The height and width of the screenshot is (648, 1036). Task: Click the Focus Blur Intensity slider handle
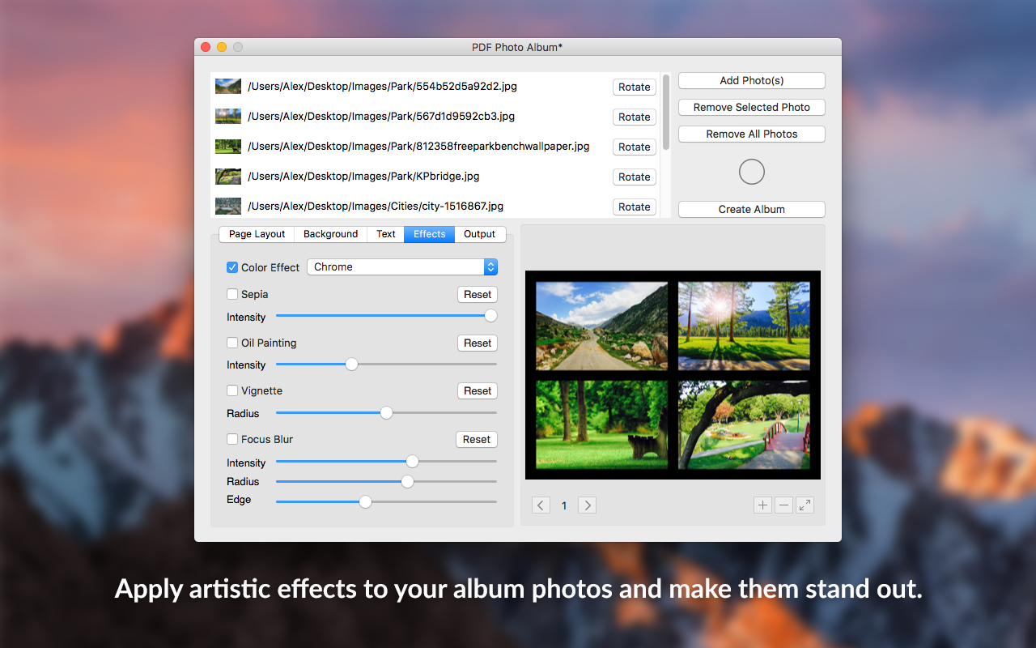(x=412, y=462)
